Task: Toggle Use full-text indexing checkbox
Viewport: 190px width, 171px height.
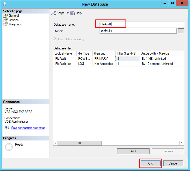Action: point(55,39)
